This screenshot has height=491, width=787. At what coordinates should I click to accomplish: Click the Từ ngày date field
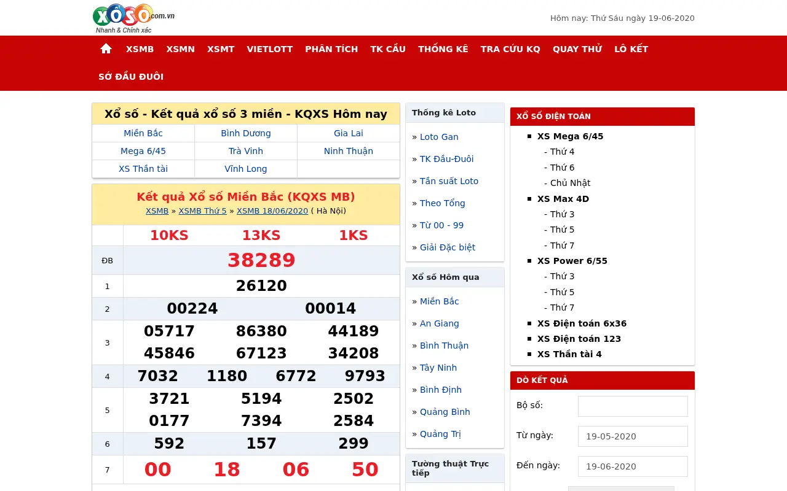pyautogui.click(x=633, y=436)
